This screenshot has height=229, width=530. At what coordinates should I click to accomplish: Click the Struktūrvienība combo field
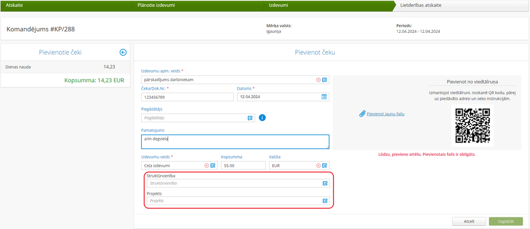pyautogui.click(x=238, y=183)
